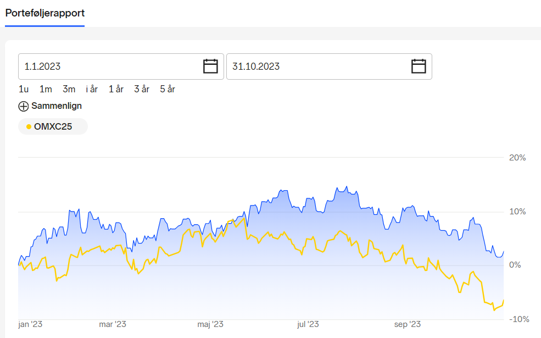Click the mar '23 label on chart axis
541x338 pixels.
coord(113,325)
